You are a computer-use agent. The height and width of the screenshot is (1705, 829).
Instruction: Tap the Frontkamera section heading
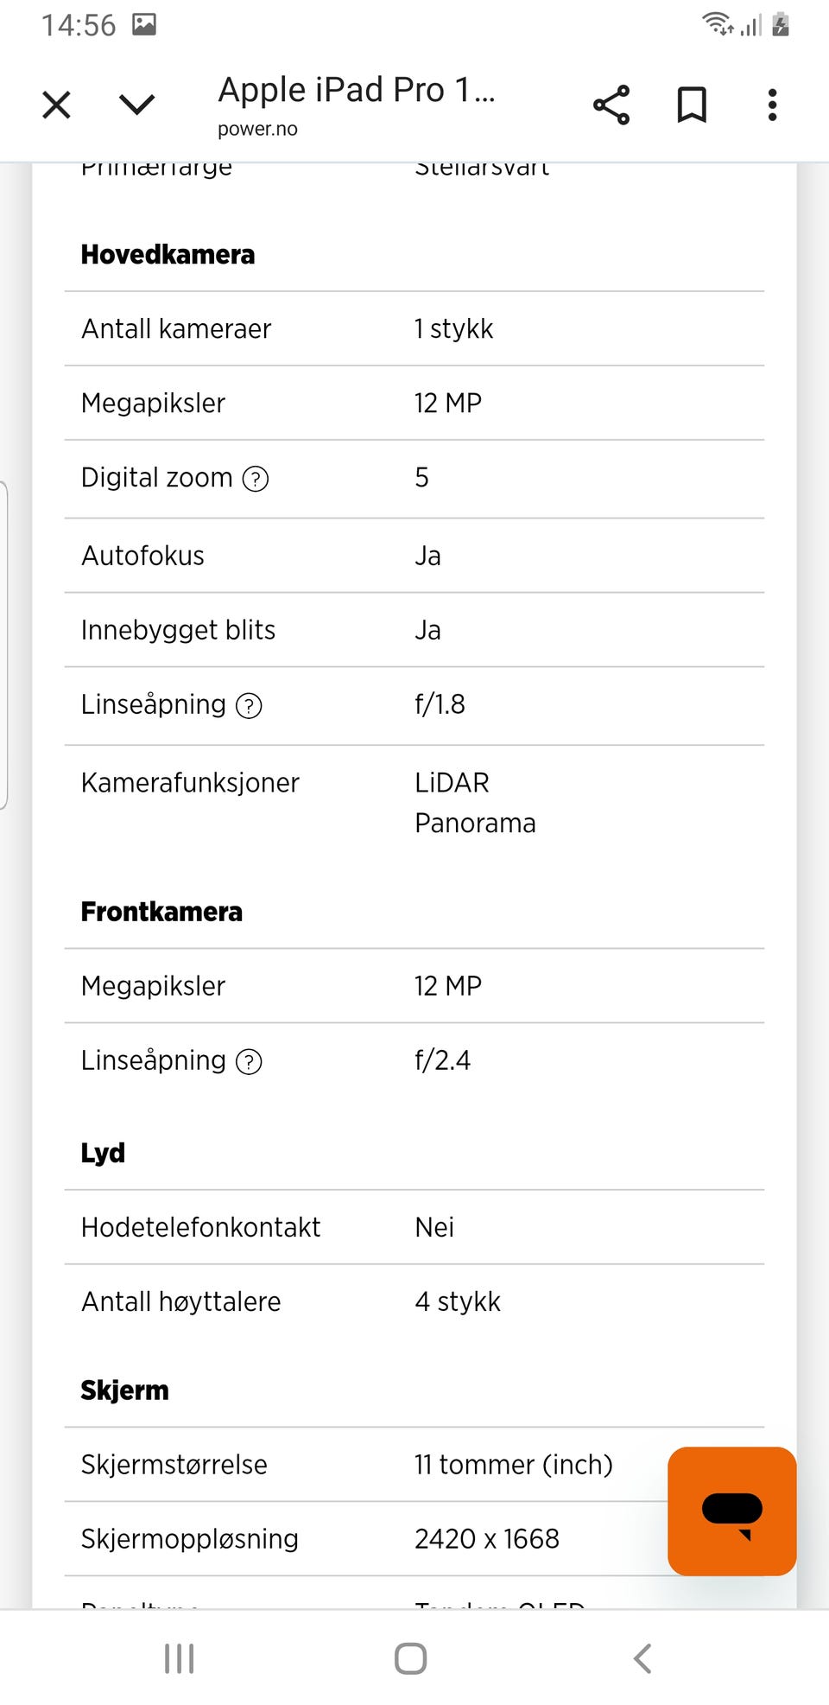point(161,912)
